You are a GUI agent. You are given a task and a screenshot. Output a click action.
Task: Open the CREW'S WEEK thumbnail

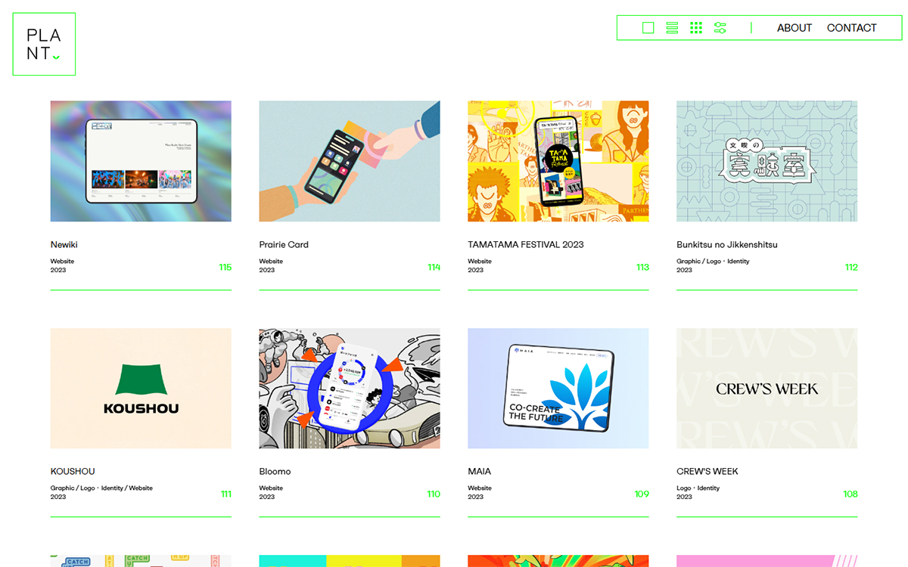tap(767, 388)
